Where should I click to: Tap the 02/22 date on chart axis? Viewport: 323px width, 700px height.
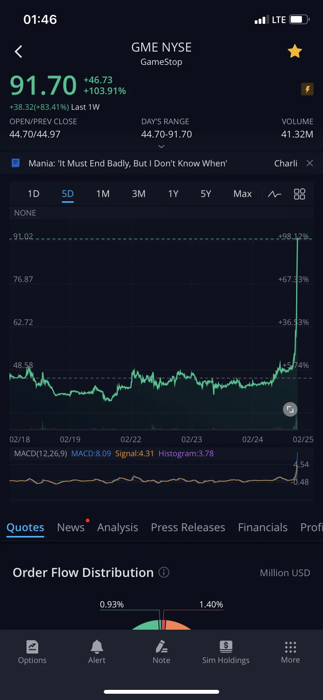[131, 439]
